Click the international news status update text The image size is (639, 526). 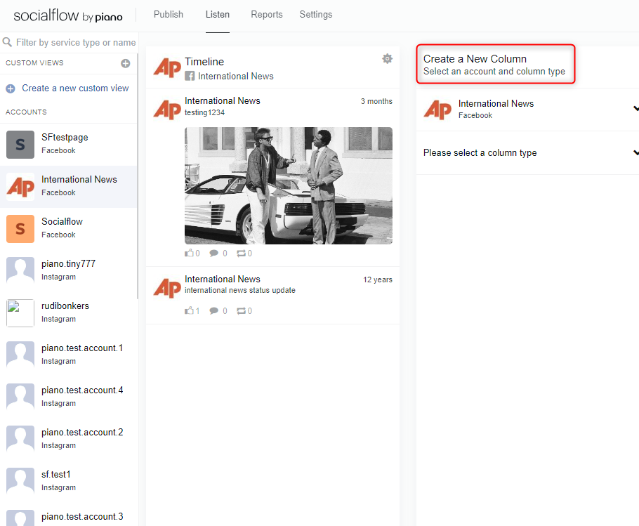pyautogui.click(x=240, y=290)
